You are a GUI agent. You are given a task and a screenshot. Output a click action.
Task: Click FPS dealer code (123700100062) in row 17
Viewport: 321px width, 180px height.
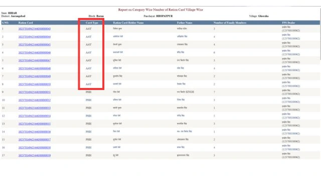291,157
